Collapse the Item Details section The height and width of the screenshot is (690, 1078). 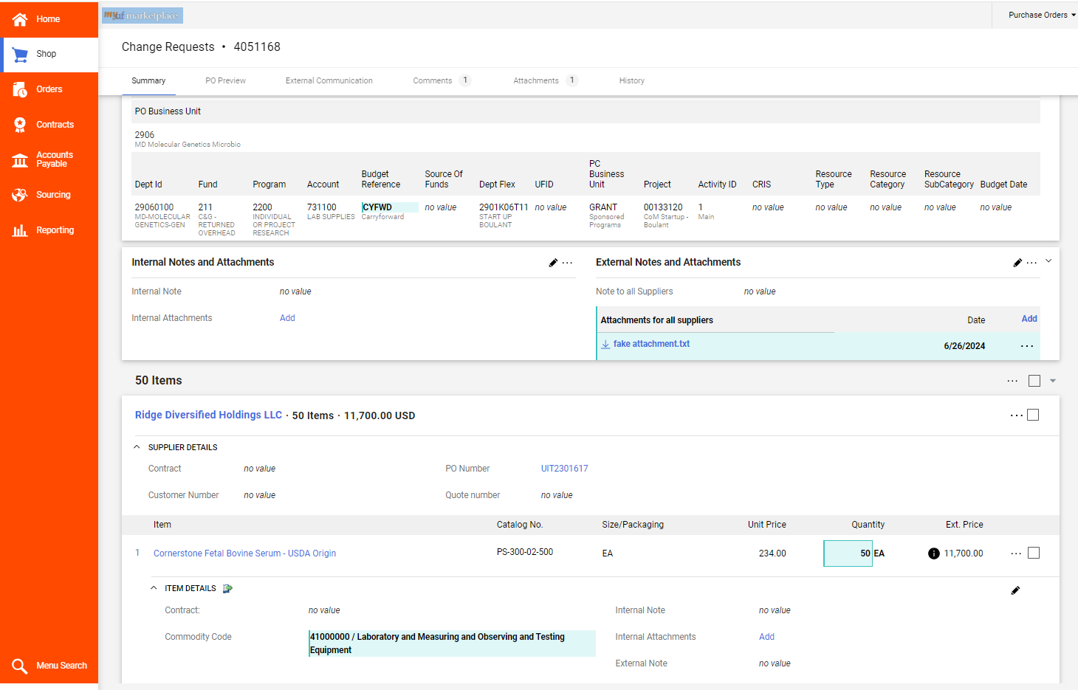click(x=154, y=588)
